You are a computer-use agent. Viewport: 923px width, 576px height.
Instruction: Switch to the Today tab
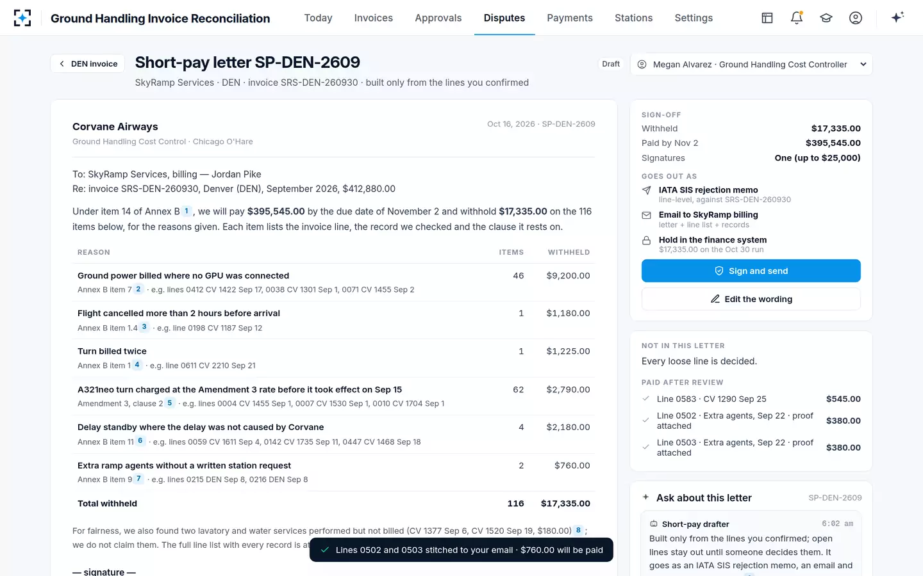pyautogui.click(x=318, y=18)
